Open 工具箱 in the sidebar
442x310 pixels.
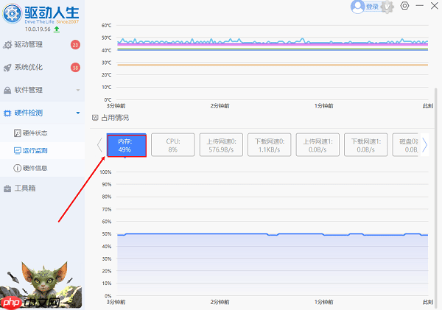[x=42, y=189]
